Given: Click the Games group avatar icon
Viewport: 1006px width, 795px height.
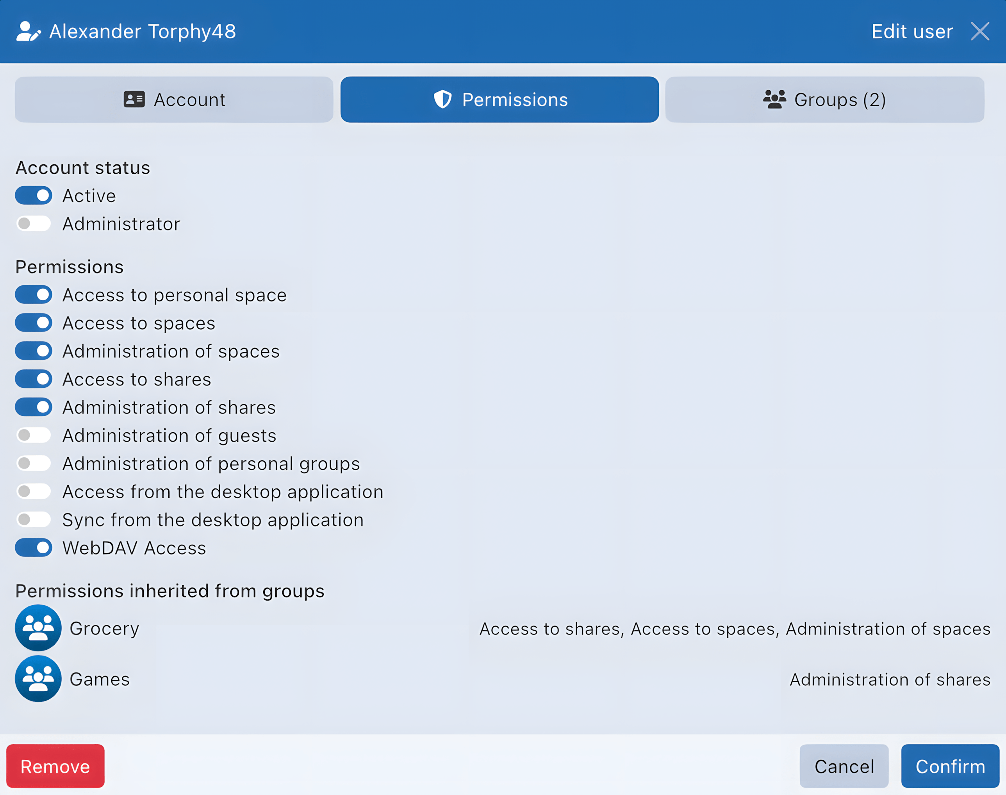Looking at the screenshot, I should [39, 679].
